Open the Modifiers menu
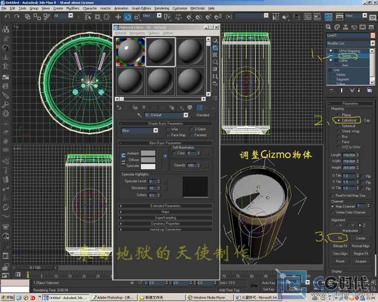Viewport: 378px width, 302px height. click(x=73, y=8)
